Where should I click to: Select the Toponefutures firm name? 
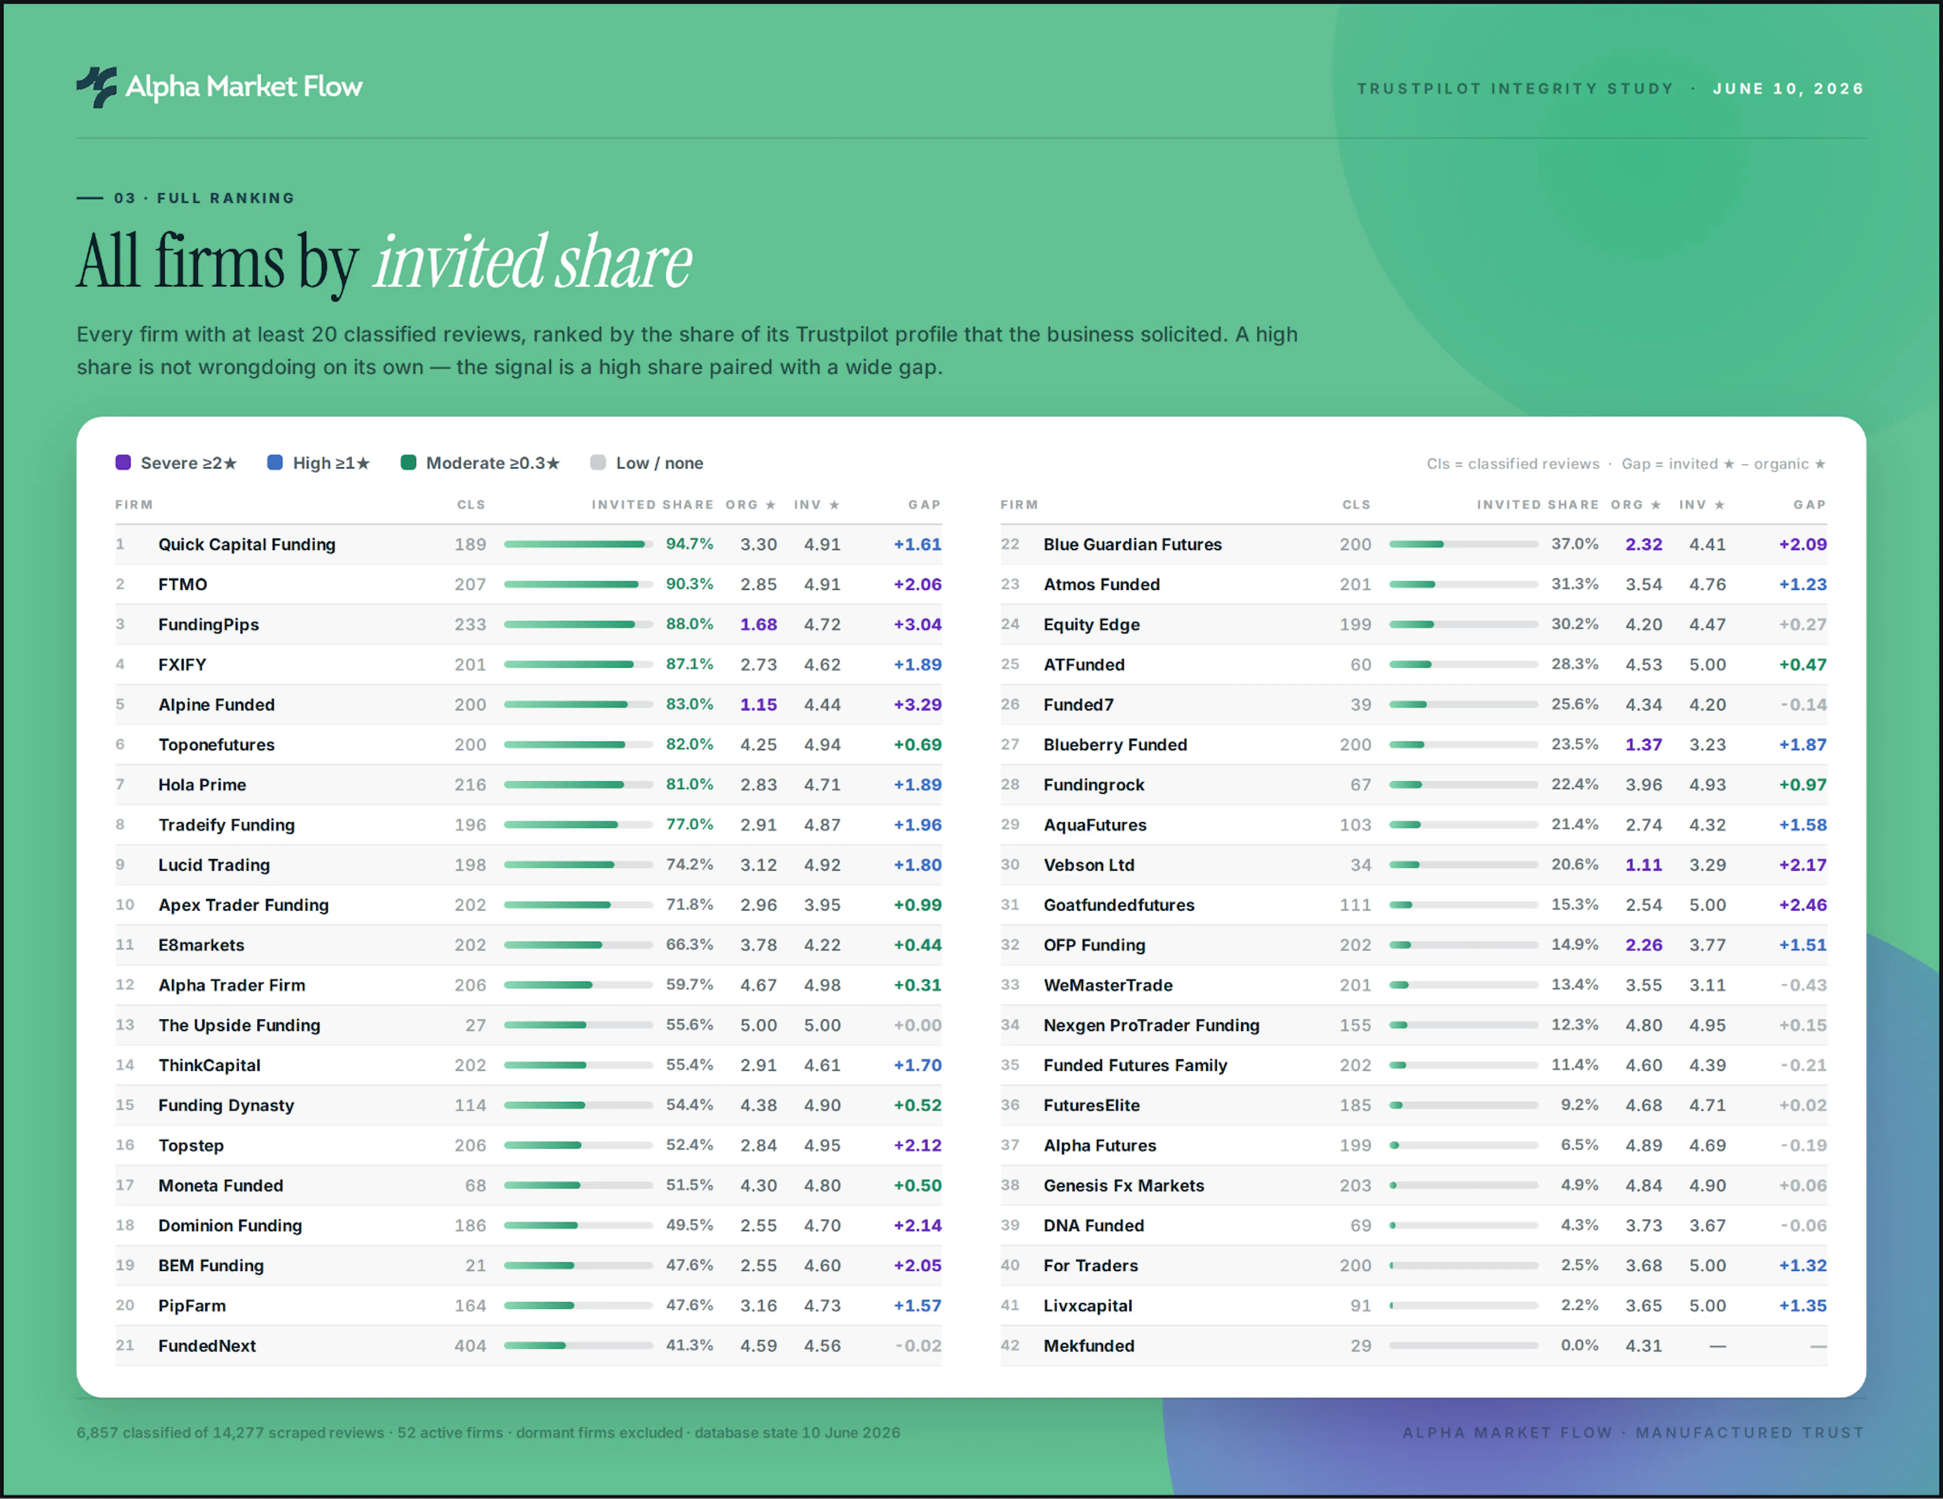(x=216, y=745)
